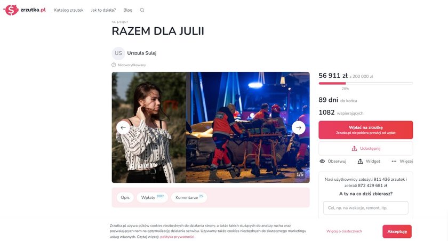The width and height of the screenshot is (448, 241).
Task: Expand the Więcej three-dots menu
Action: click(x=394, y=162)
